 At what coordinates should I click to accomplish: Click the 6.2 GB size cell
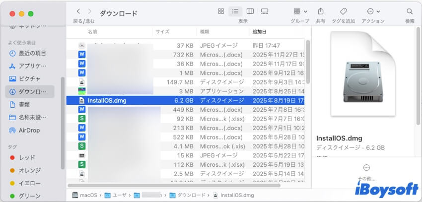tap(184, 101)
